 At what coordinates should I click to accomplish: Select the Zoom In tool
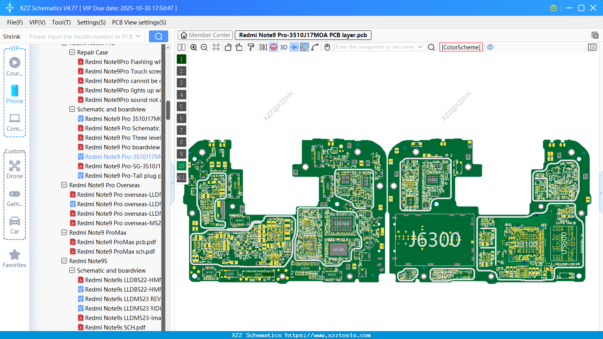point(194,47)
